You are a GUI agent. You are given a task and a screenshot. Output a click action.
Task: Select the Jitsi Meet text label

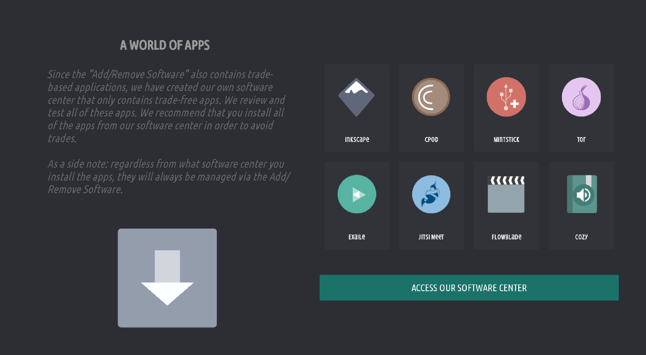[x=431, y=237]
